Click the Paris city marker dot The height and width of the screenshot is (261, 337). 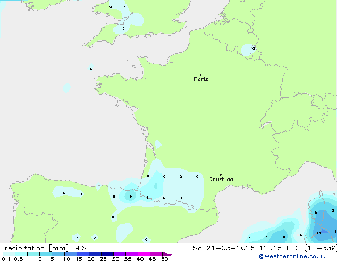pyautogui.click(x=201, y=75)
